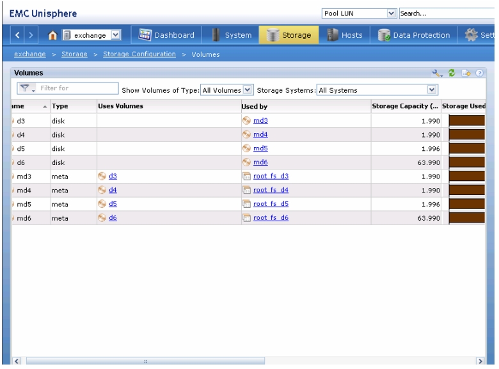Open the d4 link in the md4 row
This screenshot has height=369, width=499.
(x=113, y=190)
